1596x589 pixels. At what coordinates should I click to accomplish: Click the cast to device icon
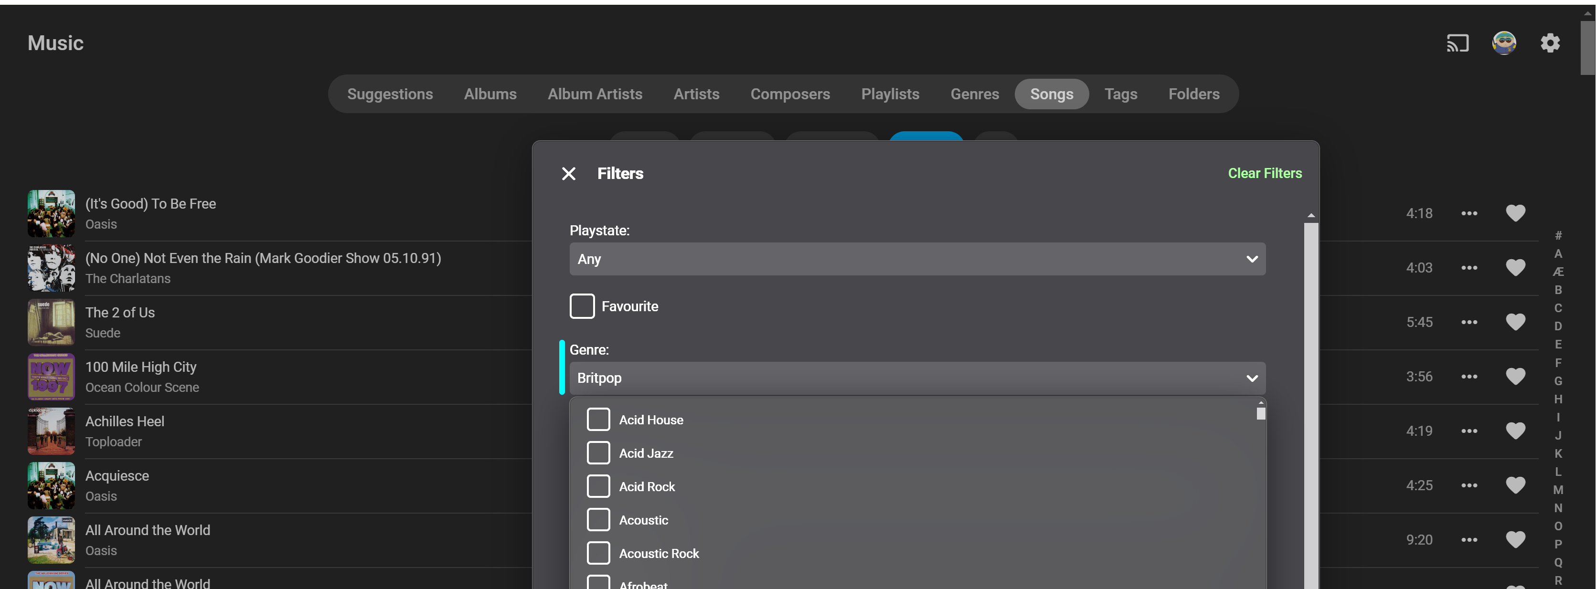coord(1457,43)
